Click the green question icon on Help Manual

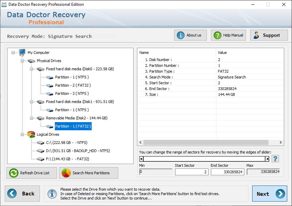[x=217, y=35]
